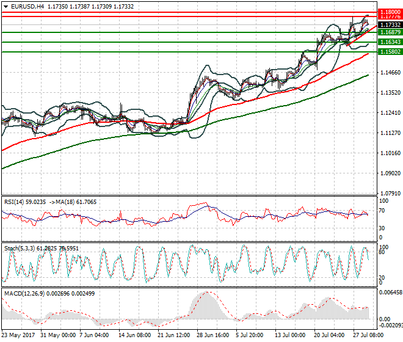
Task: Open the chart menu triangle beside EURUSD,H4
Action: [6, 7]
